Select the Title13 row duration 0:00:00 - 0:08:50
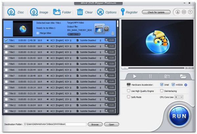The height and width of the screenshot is (134, 197). click(x=27, y=111)
